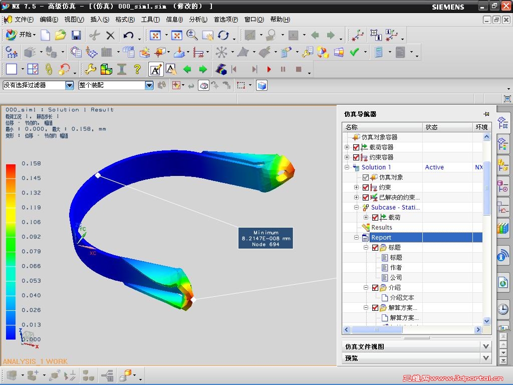Click the green check mark icon
Screen dimensions: 513x385
tap(355, 52)
